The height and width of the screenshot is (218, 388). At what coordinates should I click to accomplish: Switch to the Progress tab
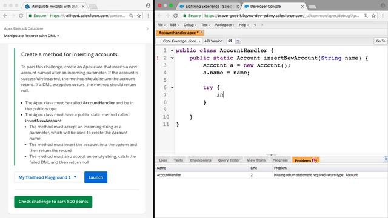[280, 160]
